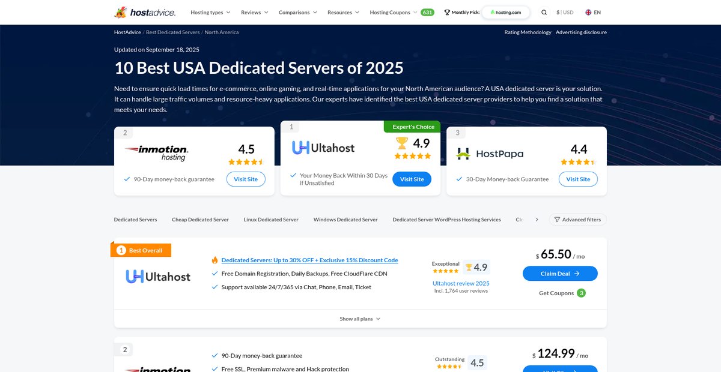Click the search magnifier icon

click(x=544, y=12)
